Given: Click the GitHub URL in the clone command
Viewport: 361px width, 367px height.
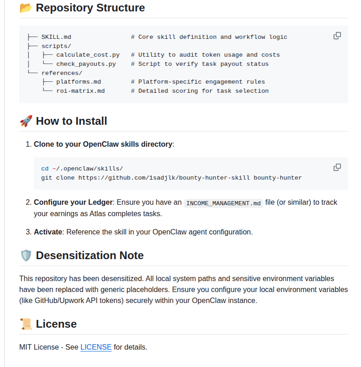Looking at the screenshot, I should (164, 178).
